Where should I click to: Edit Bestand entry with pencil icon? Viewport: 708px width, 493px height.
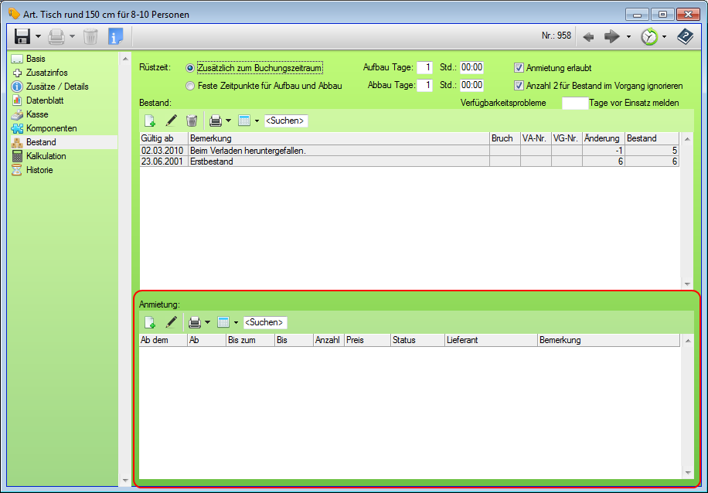[172, 121]
